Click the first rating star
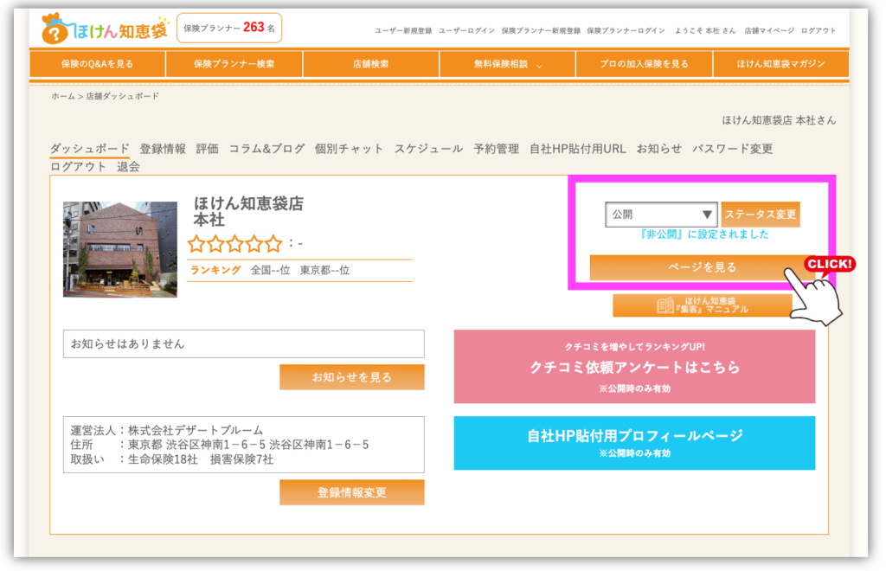 click(x=196, y=243)
